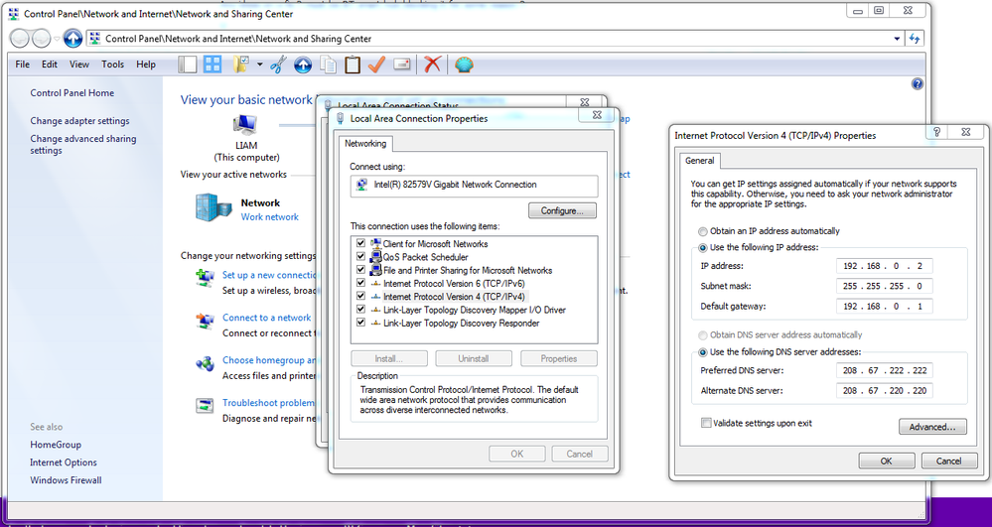
Task: Click Cancel in IPv4 Properties dialog
Action: (949, 461)
